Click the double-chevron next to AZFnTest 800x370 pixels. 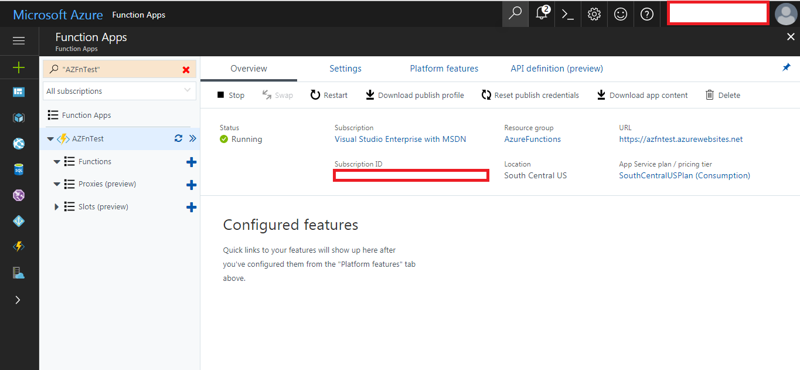click(x=193, y=139)
